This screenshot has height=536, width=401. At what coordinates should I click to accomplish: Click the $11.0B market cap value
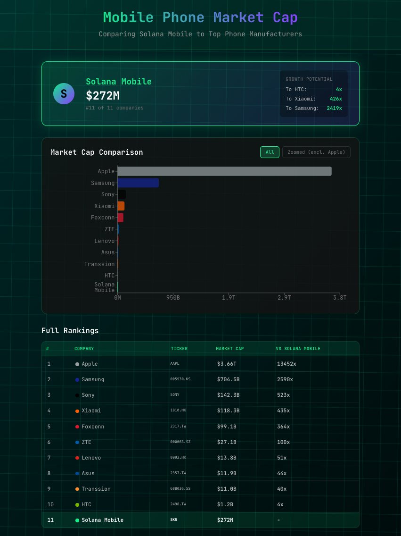click(227, 489)
